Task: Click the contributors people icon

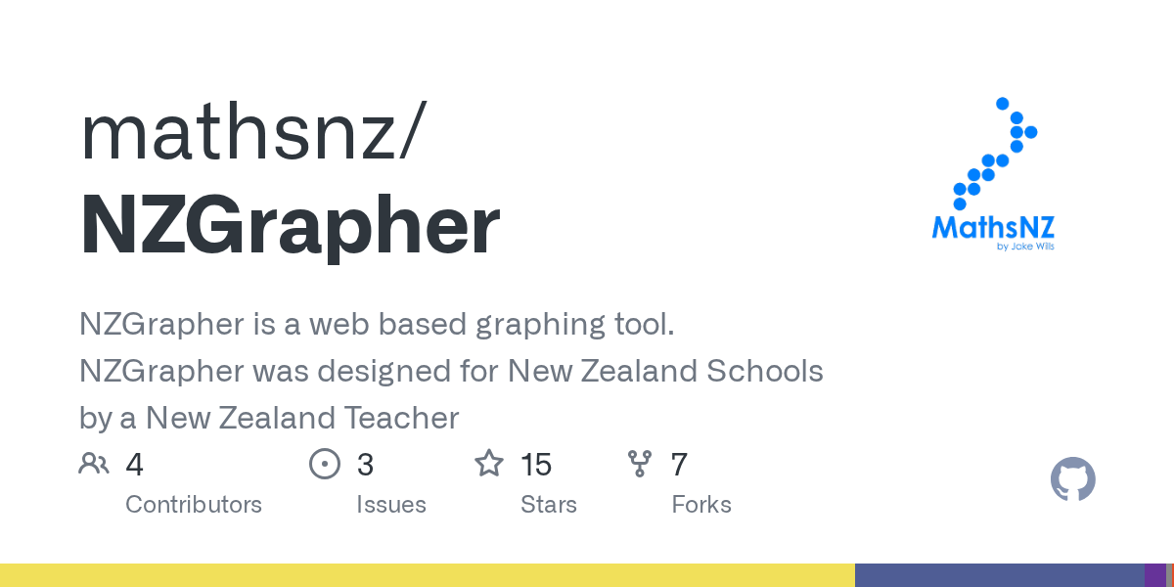Action: (x=94, y=464)
